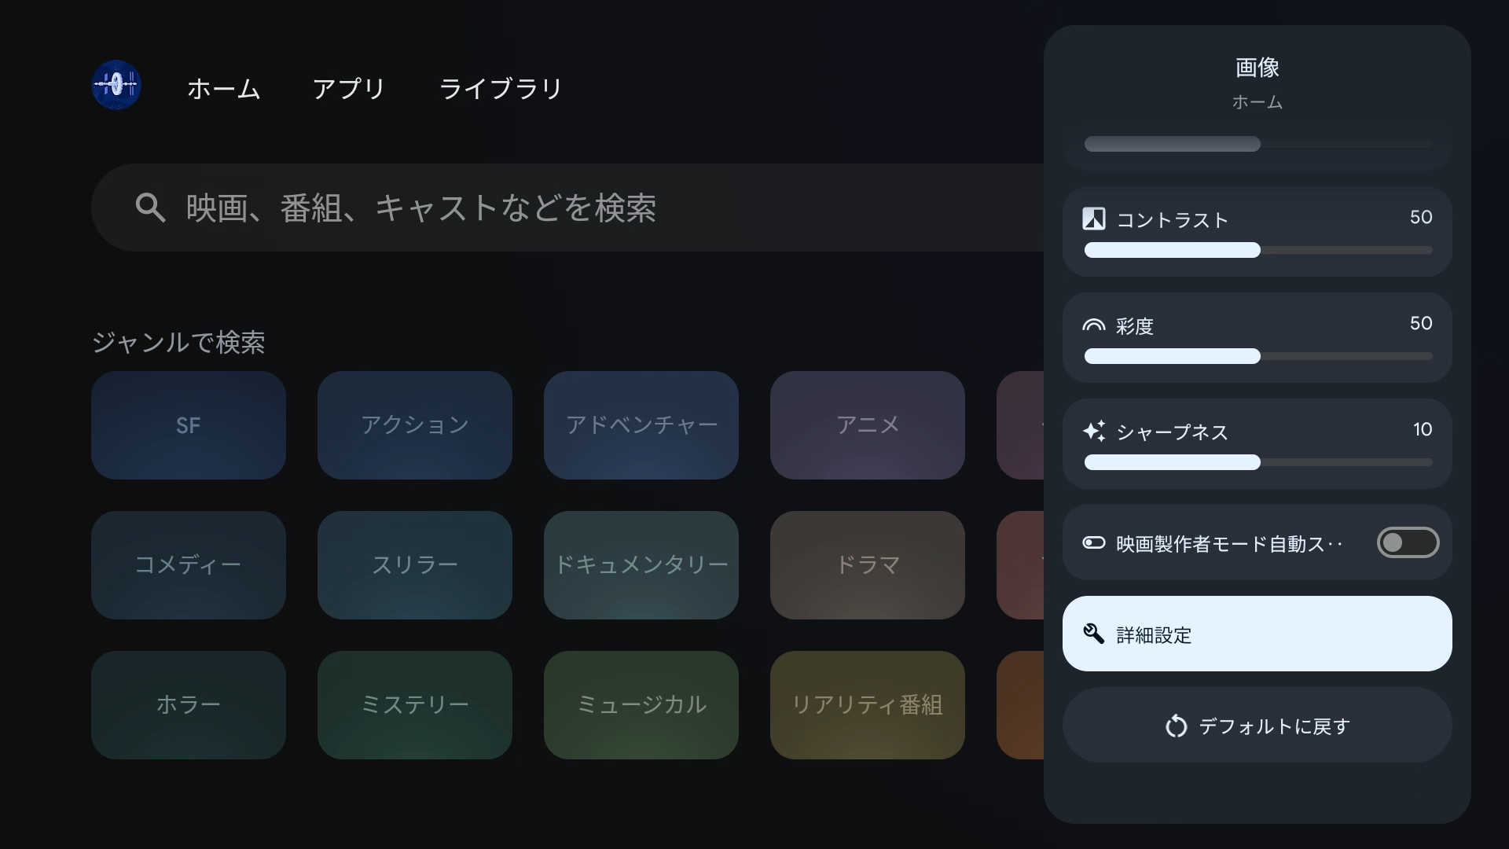Open 詳細設定 advanced picture settings
This screenshot has height=849, width=1509.
(x=1256, y=634)
